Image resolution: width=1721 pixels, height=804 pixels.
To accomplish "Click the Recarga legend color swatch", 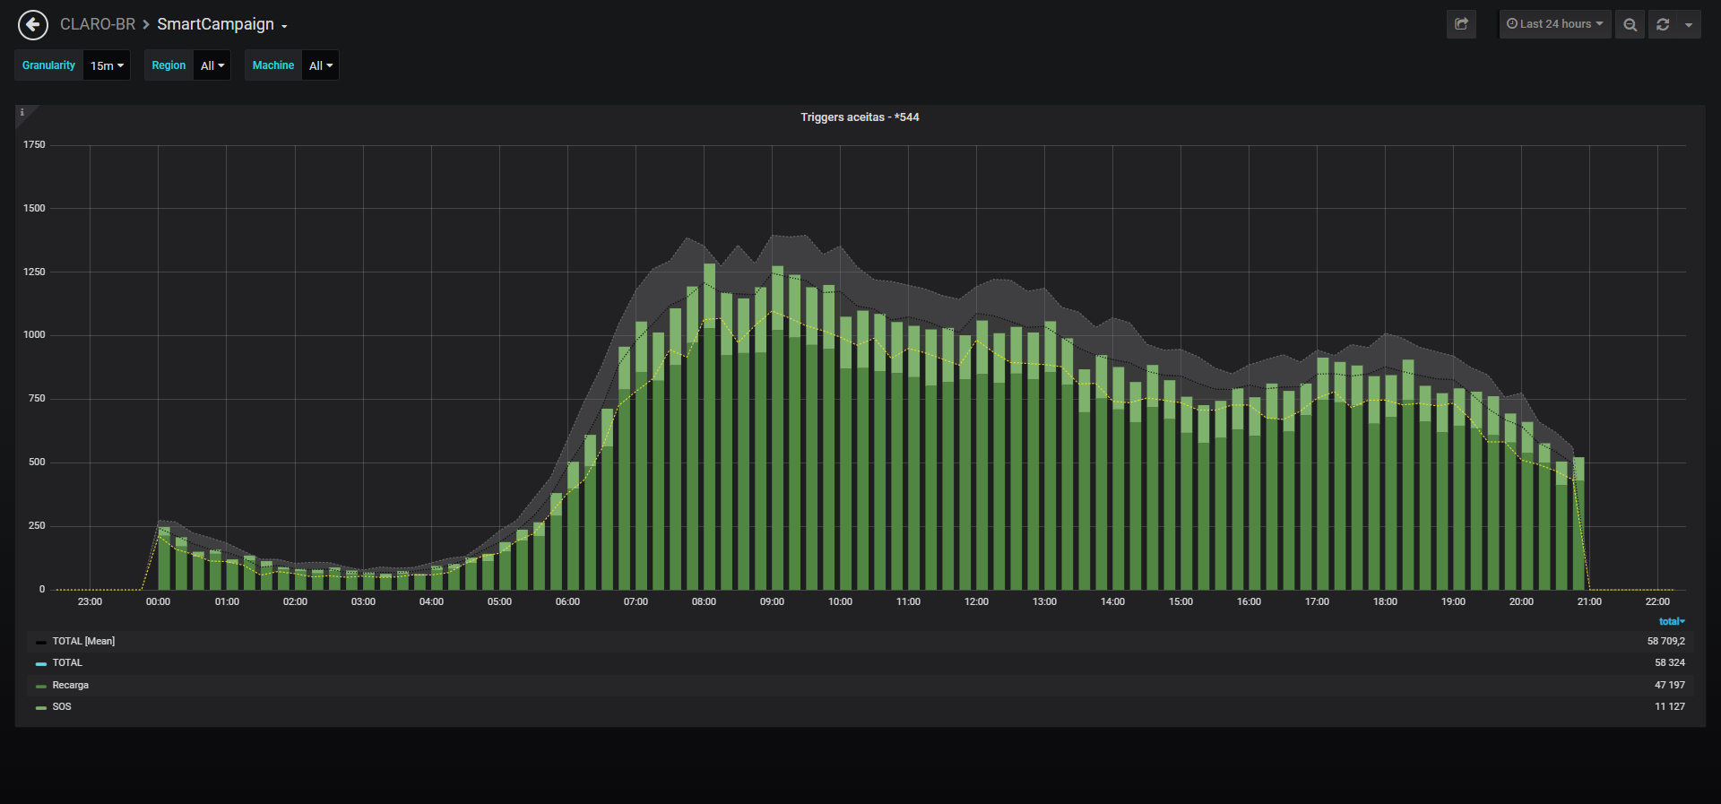I will click(41, 686).
